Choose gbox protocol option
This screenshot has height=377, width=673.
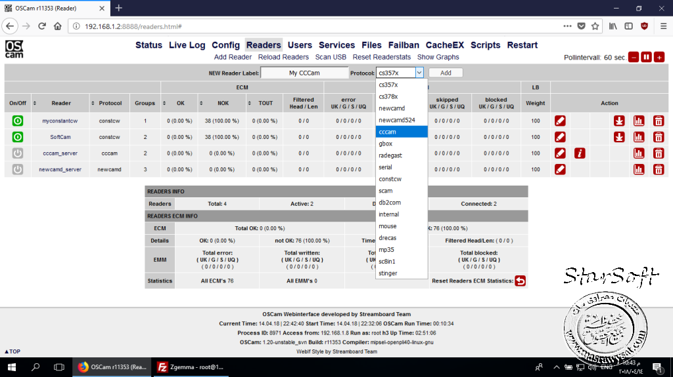coord(402,144)
